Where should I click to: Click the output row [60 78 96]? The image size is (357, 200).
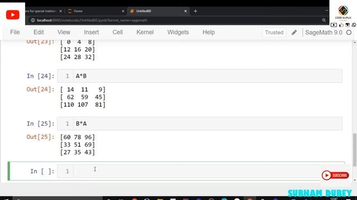[78, 137]
